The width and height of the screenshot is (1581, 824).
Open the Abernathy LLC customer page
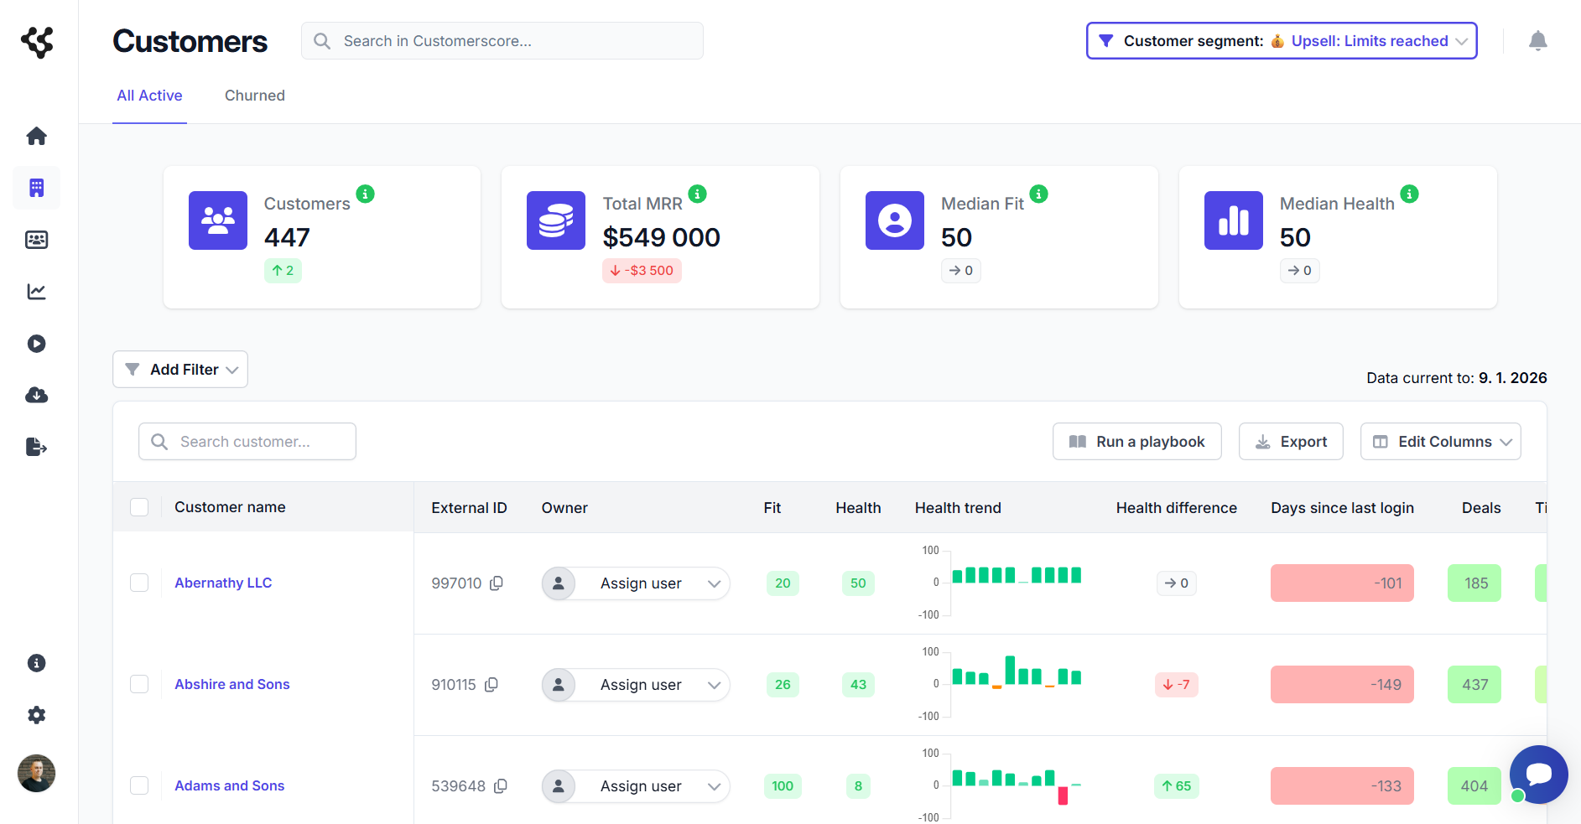223,583
